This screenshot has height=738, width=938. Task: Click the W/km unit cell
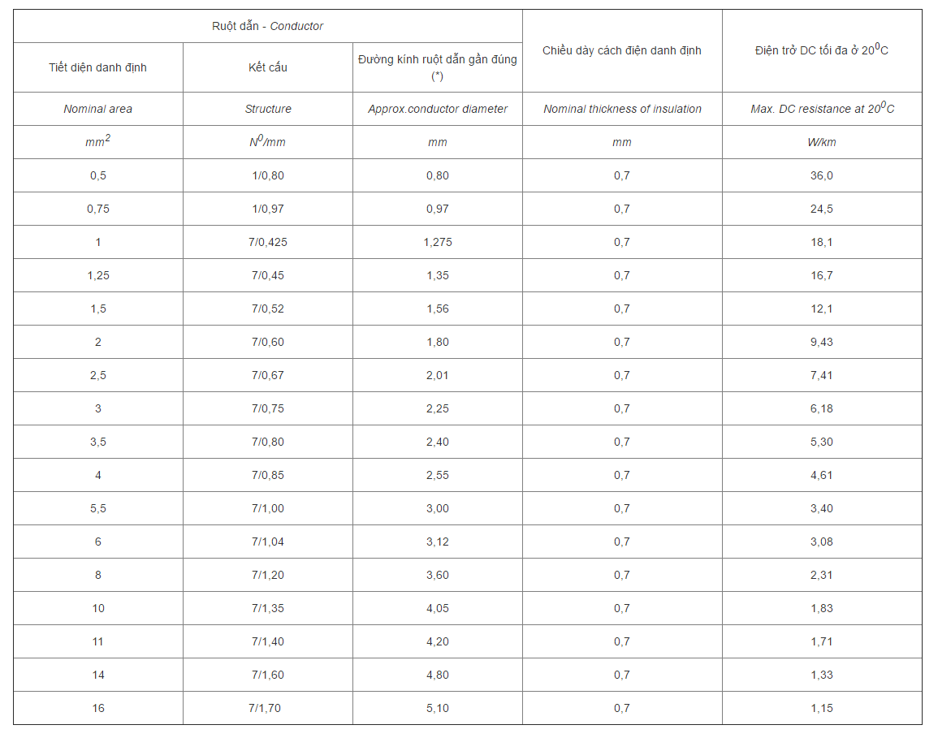coord(822,142)
